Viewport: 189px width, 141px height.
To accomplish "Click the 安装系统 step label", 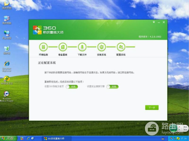I will (101, 55).
